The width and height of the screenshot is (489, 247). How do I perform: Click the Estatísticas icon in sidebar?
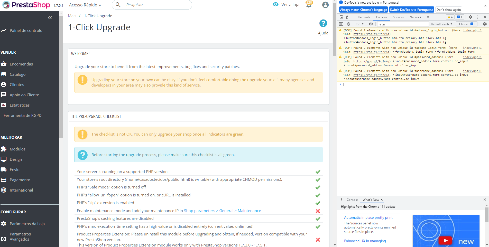click(4, 105)
